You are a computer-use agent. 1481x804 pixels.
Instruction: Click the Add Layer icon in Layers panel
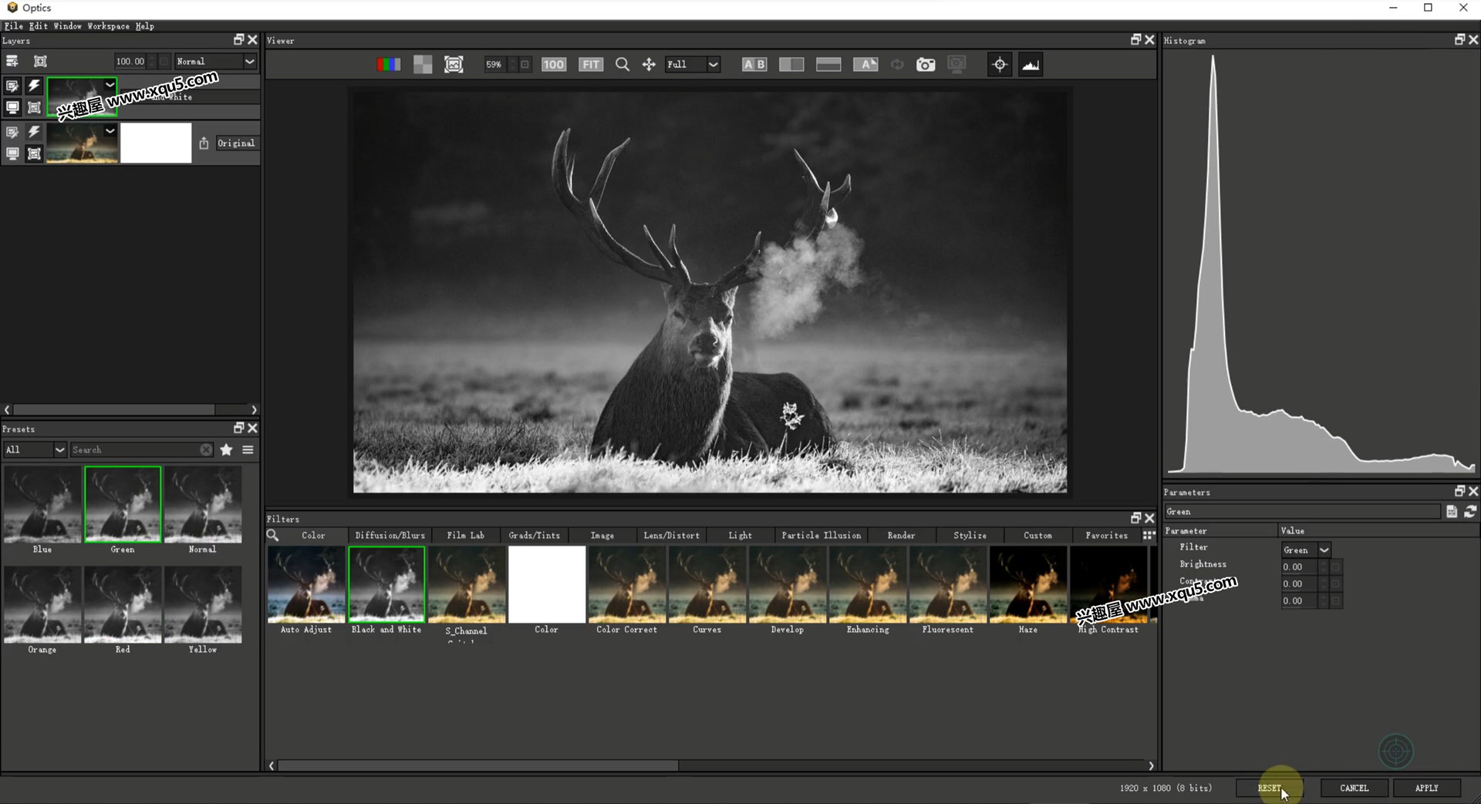click(x=12, y=61)
